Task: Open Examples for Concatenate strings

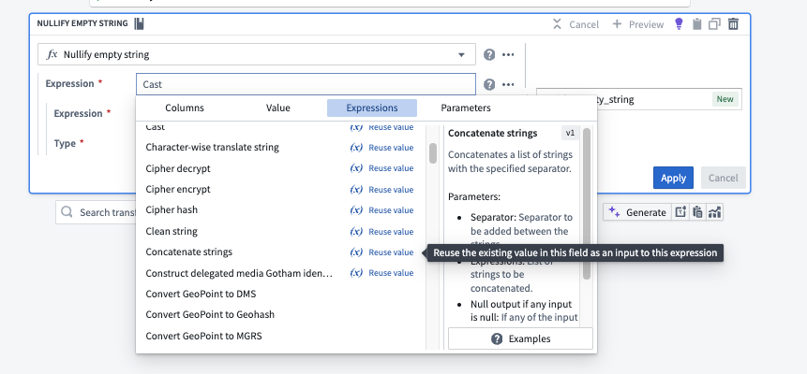Action: [520, 338]
